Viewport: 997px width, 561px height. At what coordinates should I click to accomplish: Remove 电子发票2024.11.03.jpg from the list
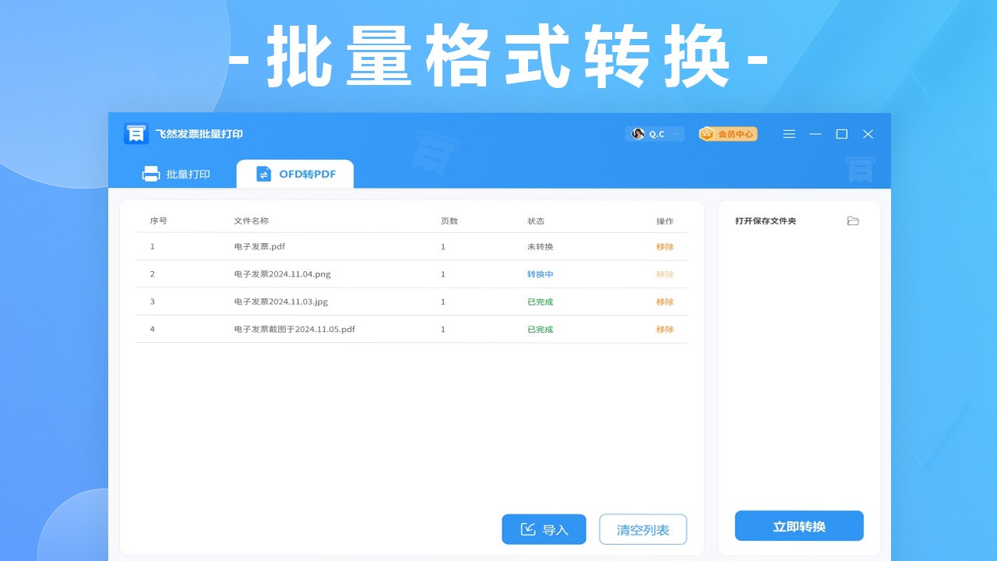[664, 302]
